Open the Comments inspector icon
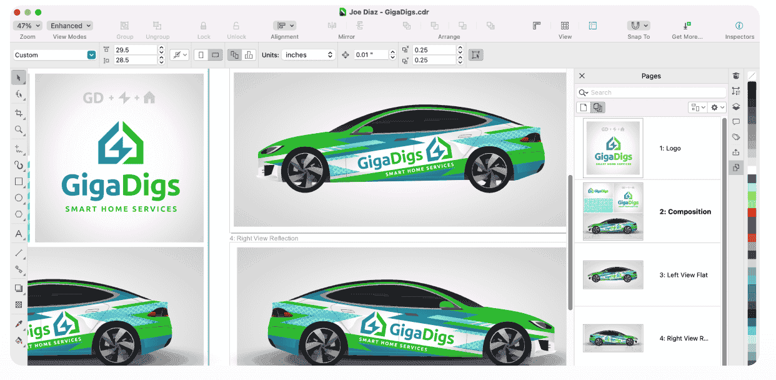 pos(736,122)
